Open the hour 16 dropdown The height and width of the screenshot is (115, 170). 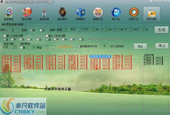point(131,29)
